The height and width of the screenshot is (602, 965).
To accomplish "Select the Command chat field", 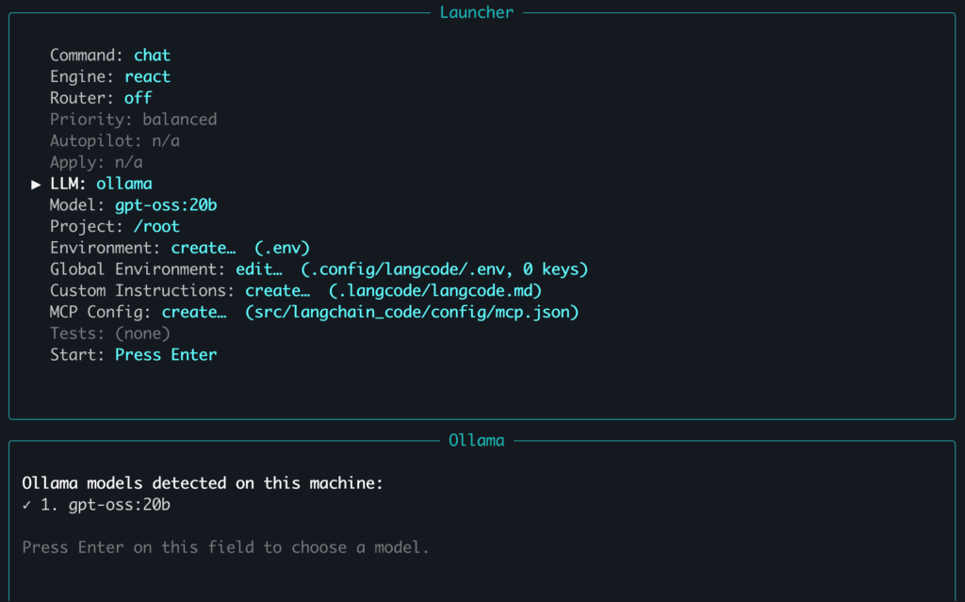I will (152, 55).
